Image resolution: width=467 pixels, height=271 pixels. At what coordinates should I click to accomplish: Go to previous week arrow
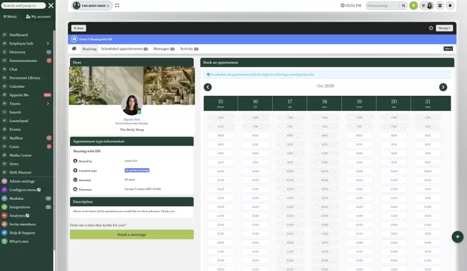(208, 87)
